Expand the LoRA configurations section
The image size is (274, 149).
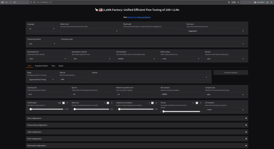tap(137, 132)
